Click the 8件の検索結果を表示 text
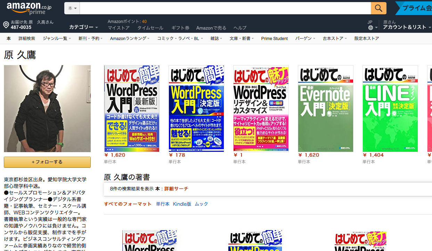This screenshot has height=251, width=432. pyautogui.click(x=131, y=189)
